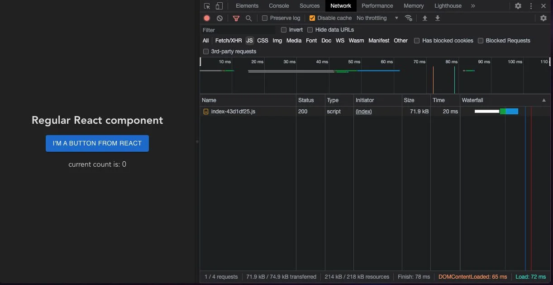Stop recording the network log
This screenshot has width=553, height=285.
point(207,18)
